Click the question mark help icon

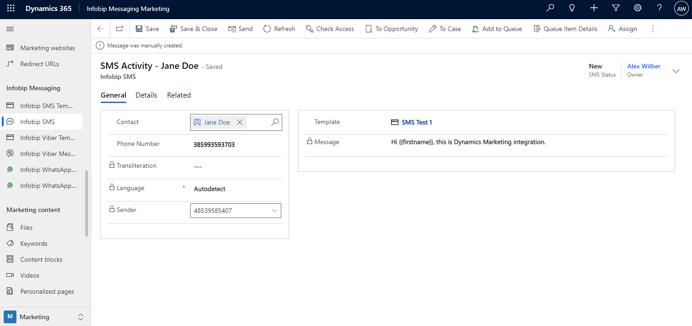[659, 8]
